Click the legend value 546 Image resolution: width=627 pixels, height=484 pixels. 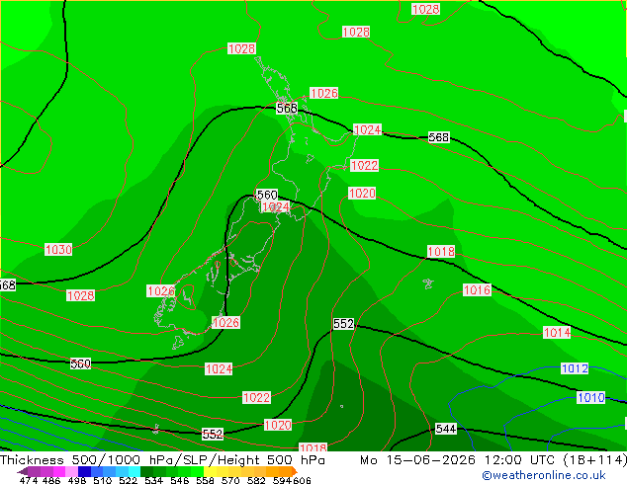point(180,480)
